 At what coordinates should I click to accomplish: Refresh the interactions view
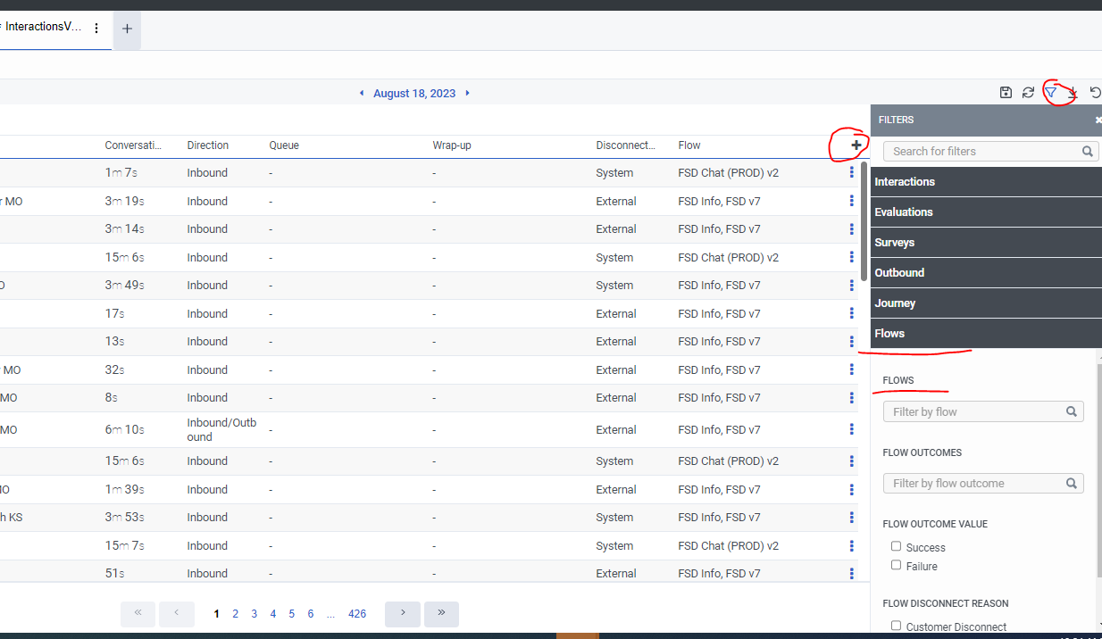coord(1028,93)
